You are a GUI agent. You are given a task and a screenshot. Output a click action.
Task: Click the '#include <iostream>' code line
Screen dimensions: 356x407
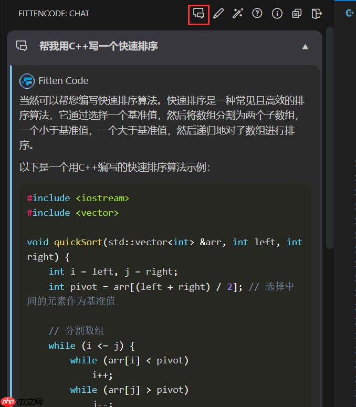point(78,199)
